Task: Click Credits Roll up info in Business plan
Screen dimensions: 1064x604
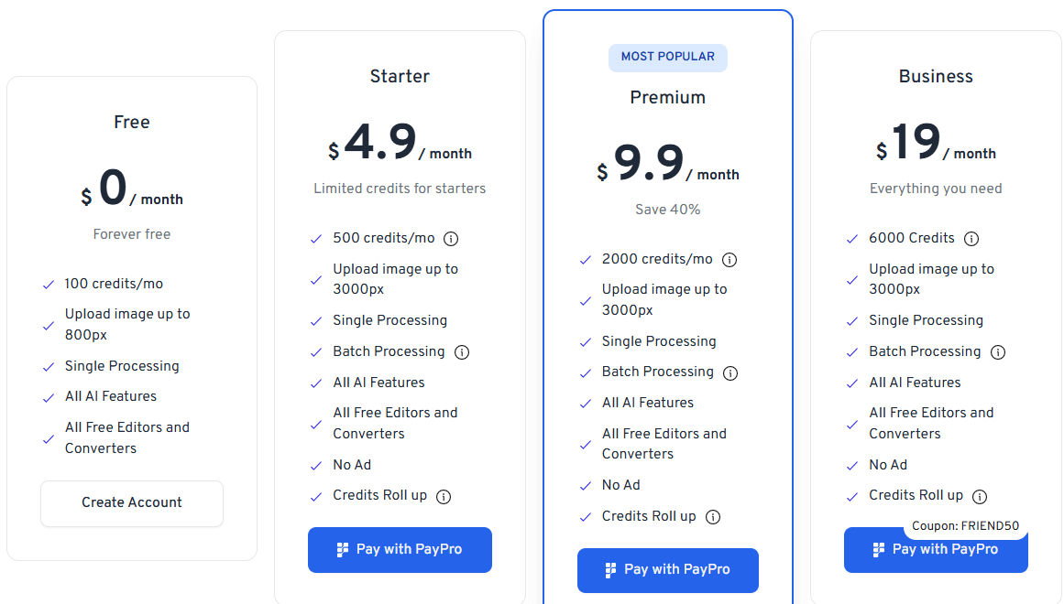Action: click(x=980, y=496)
